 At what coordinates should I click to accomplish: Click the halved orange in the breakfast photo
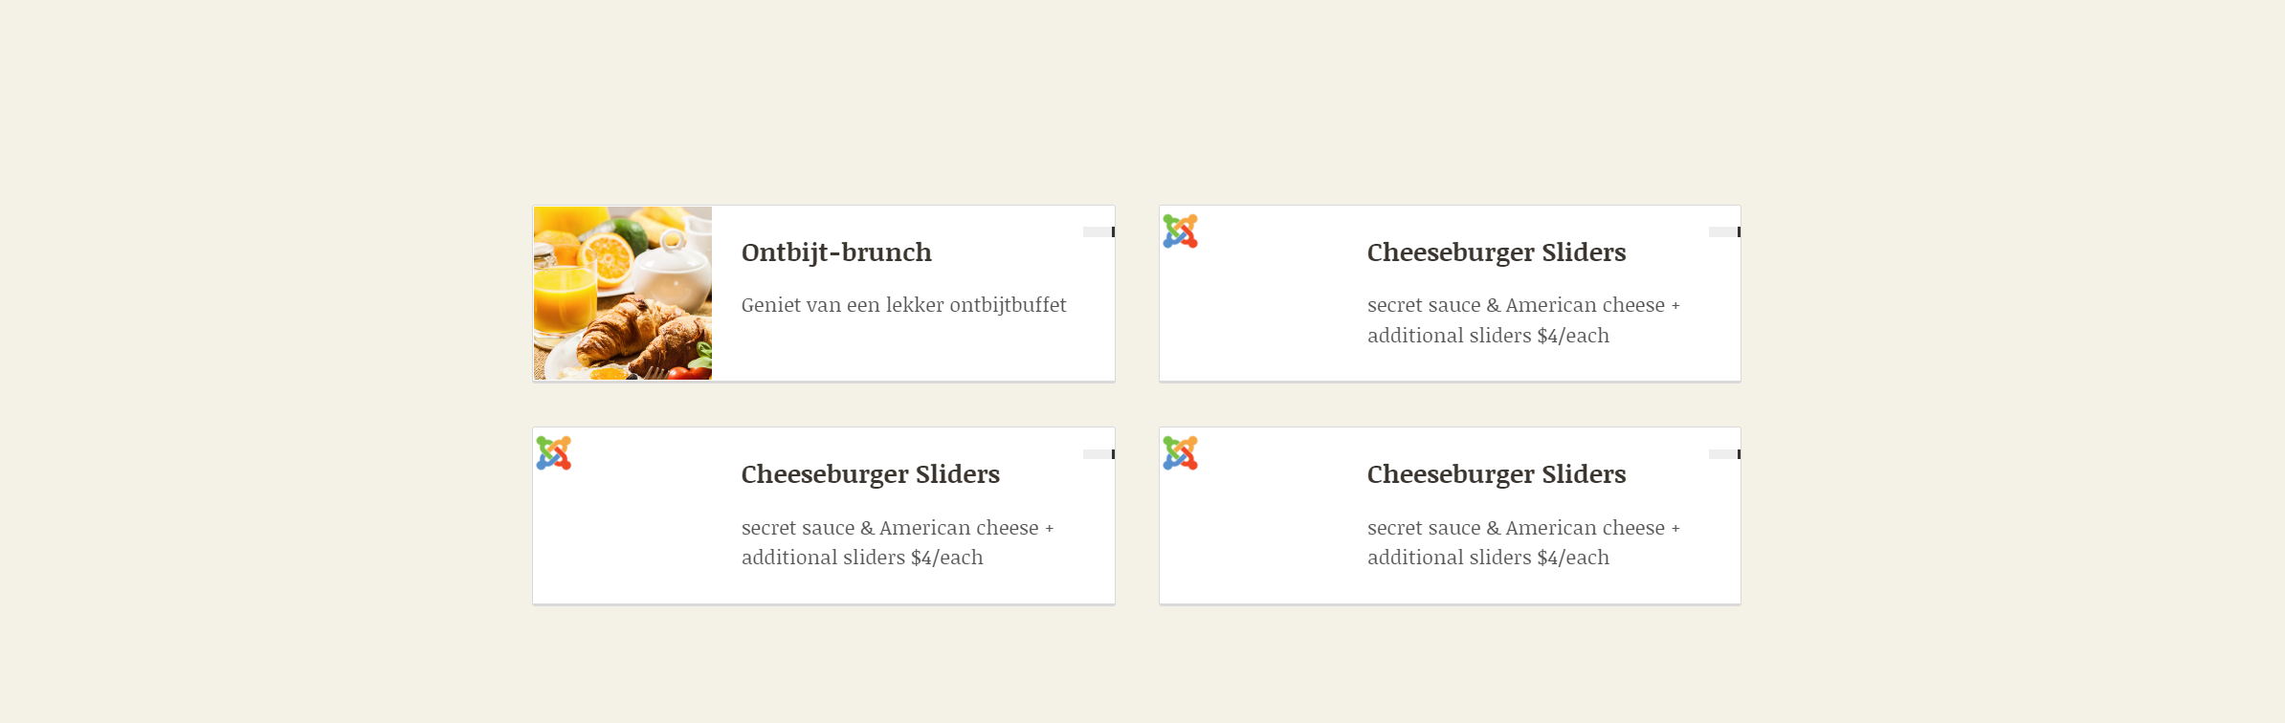[x=610, y=256]
